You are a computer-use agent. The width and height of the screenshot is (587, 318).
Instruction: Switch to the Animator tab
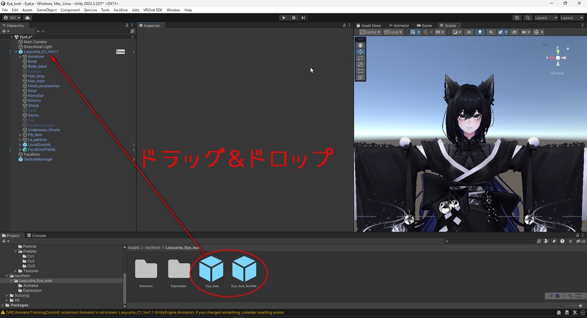click(399, 25)
